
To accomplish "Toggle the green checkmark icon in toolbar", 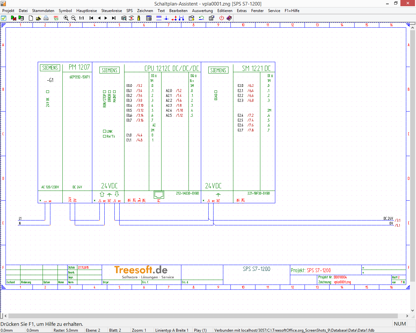I will pyautogui.click(x=4, y=18).
